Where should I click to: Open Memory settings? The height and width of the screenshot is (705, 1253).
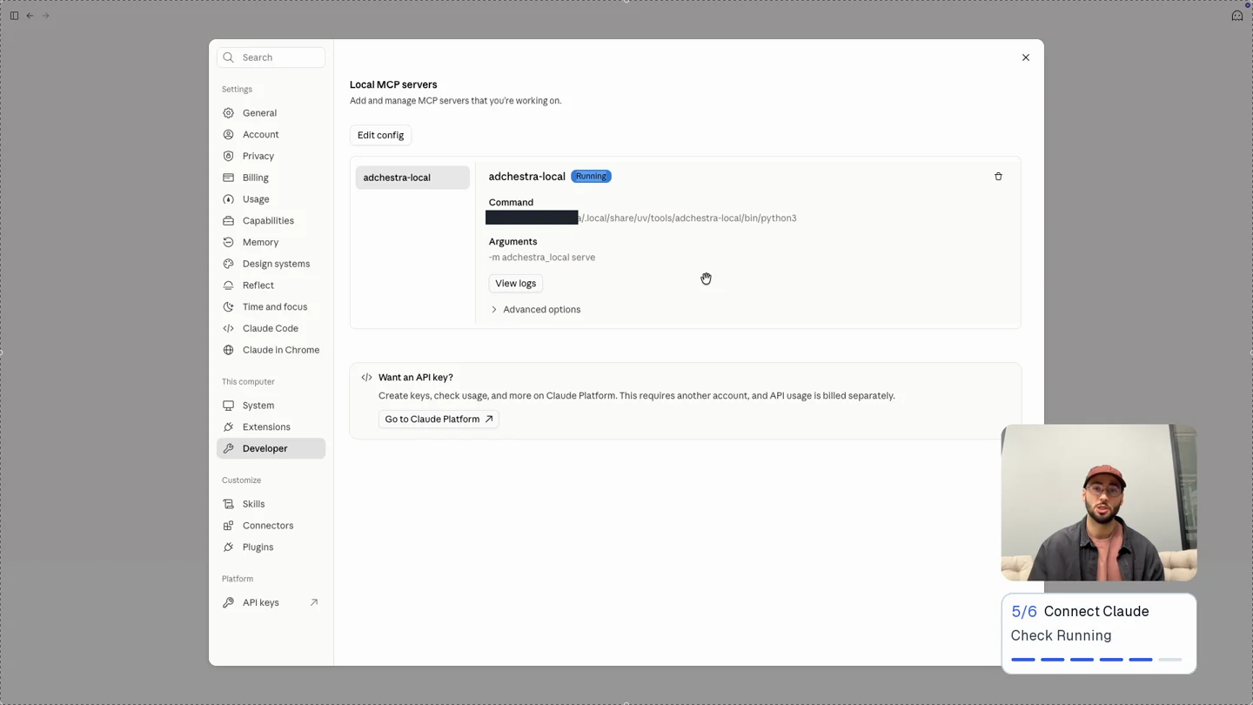pyautogui.click(x=271, y=242)
